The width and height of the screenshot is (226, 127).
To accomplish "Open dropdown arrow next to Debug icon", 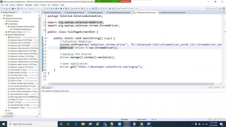I will coord(54,8).
